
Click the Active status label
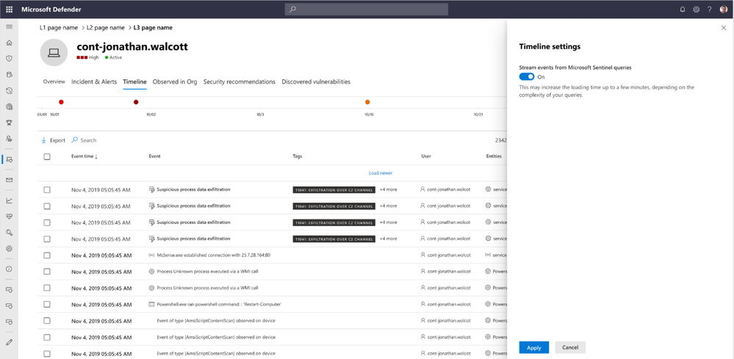115,57
